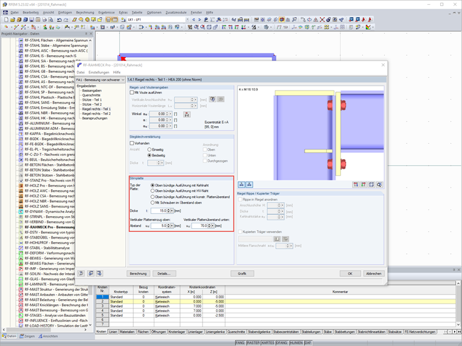Click the RF-RAHMECK Pro module icon in navigator
The width and height of the screenshot is (462, 346).
point(21,227)
